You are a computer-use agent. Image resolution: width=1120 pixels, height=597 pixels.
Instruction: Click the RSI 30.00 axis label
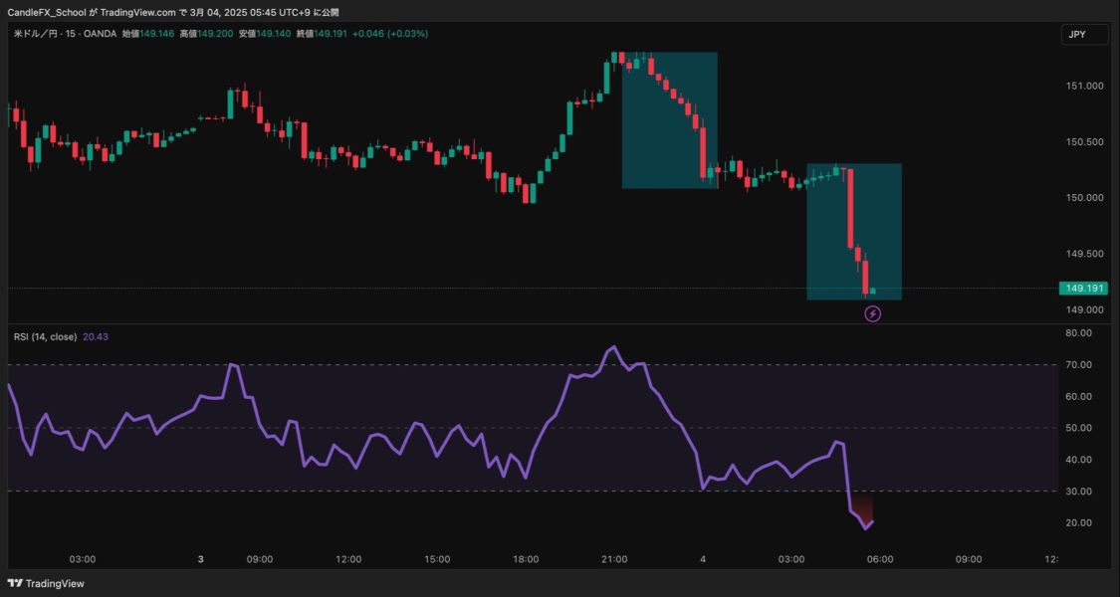[x=1079, y=492]
